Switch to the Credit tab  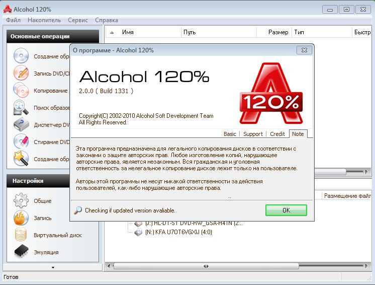click(277, 134)
